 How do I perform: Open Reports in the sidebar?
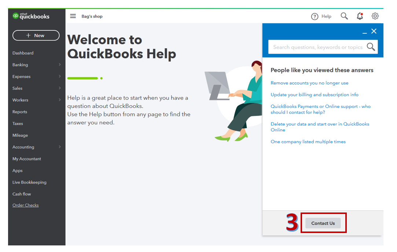click(20, 112)
